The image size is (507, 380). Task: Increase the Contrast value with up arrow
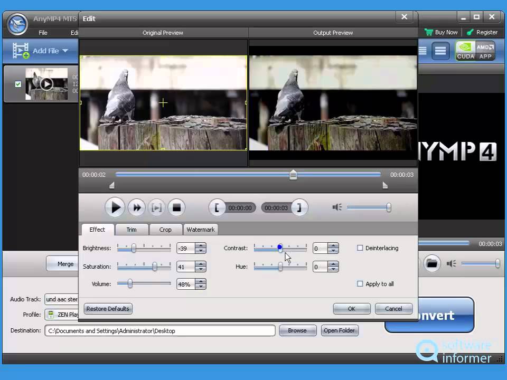coord(333,246)
